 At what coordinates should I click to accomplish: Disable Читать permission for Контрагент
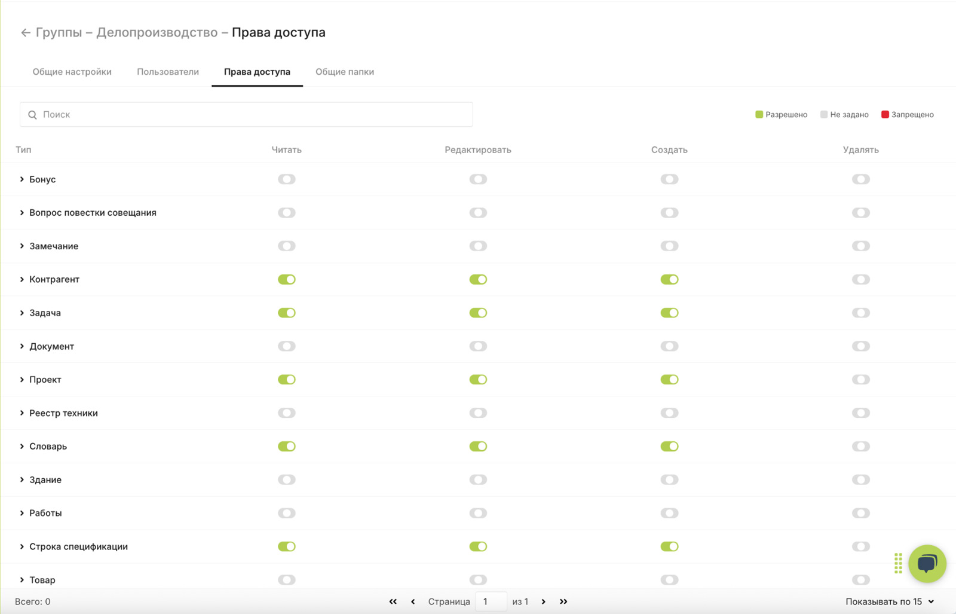(x=287, y=280)
